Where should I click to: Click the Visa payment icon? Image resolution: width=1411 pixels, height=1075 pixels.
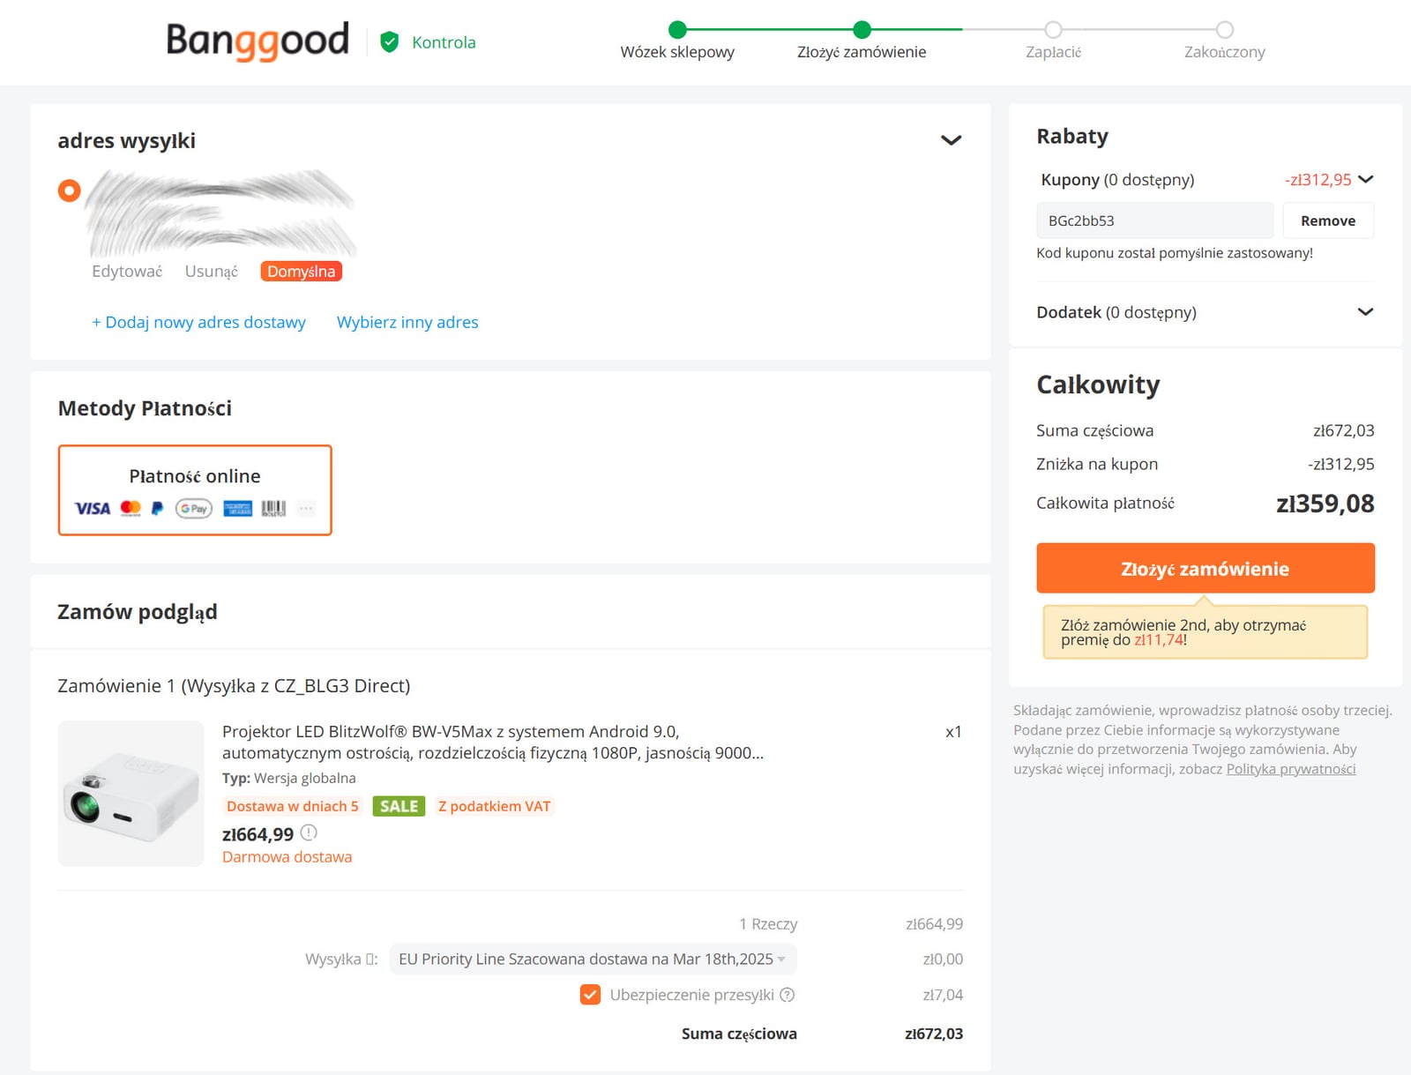pos(93,508)
